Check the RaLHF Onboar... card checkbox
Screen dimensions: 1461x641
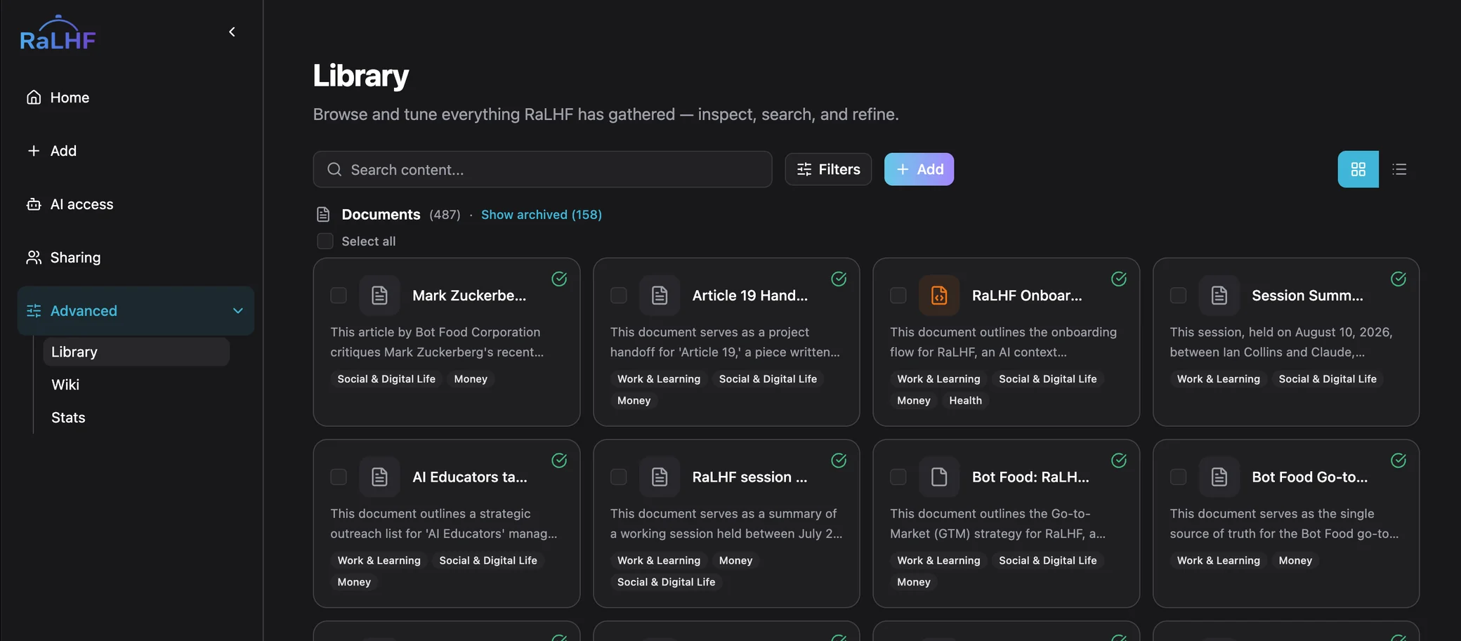coord(898,296)
